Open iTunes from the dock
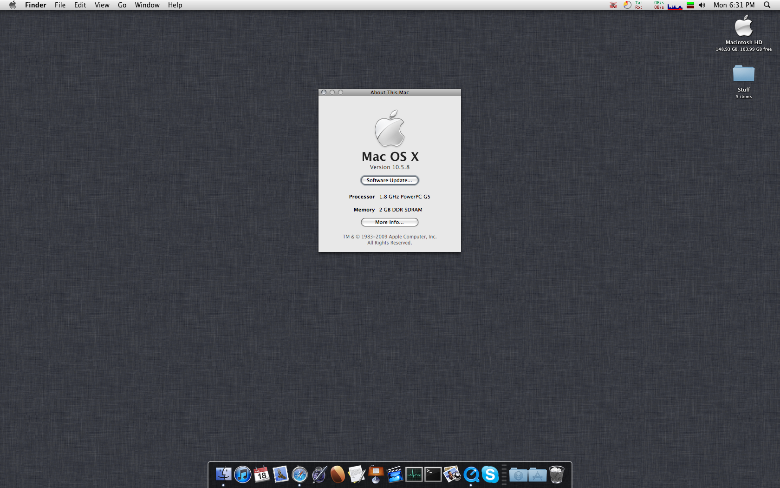Screen dimensions: 780x488 click(242, 475)
